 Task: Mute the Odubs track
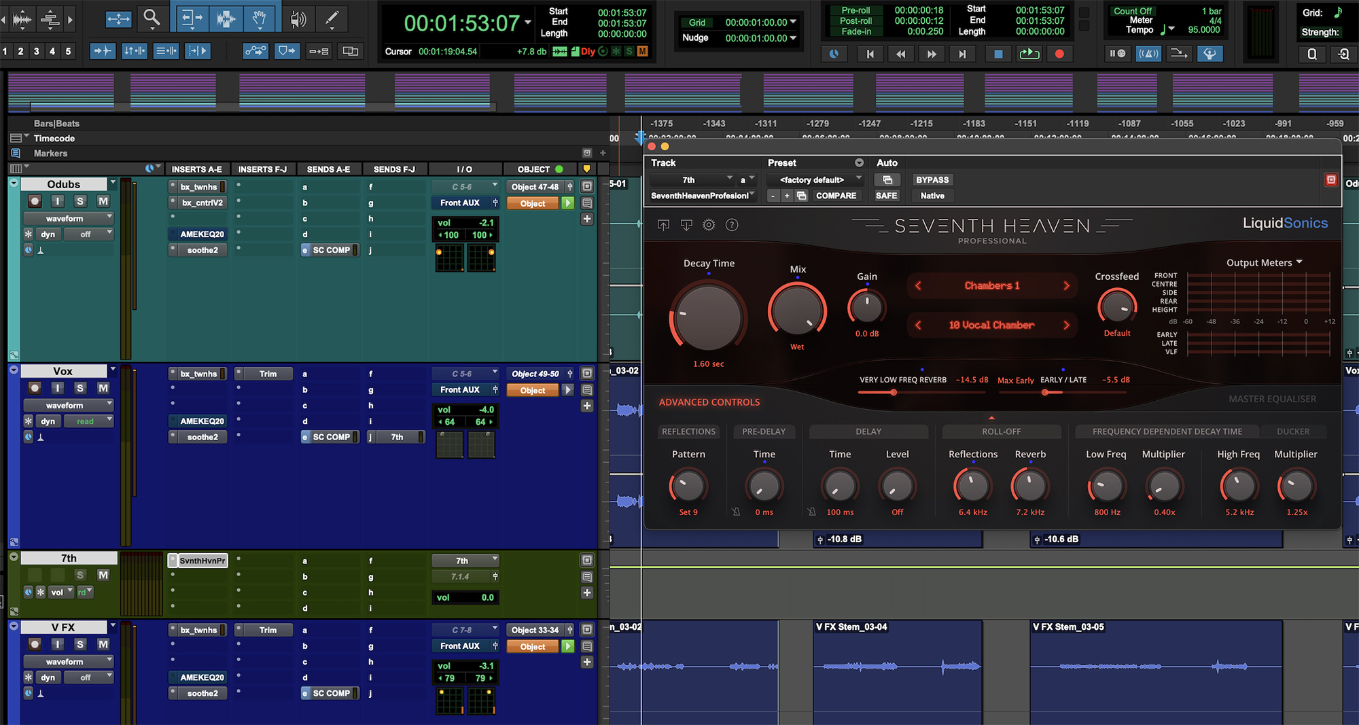tap(103, 201)
